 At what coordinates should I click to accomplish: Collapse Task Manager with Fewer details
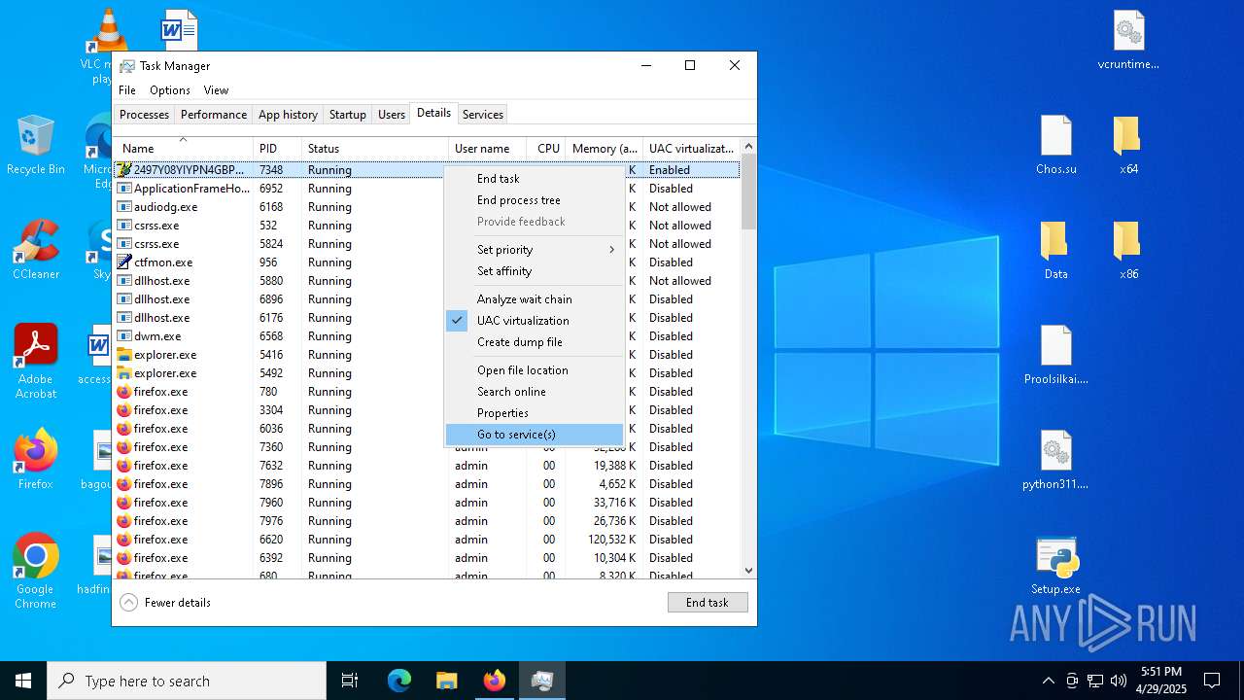(x=165, y=603)
